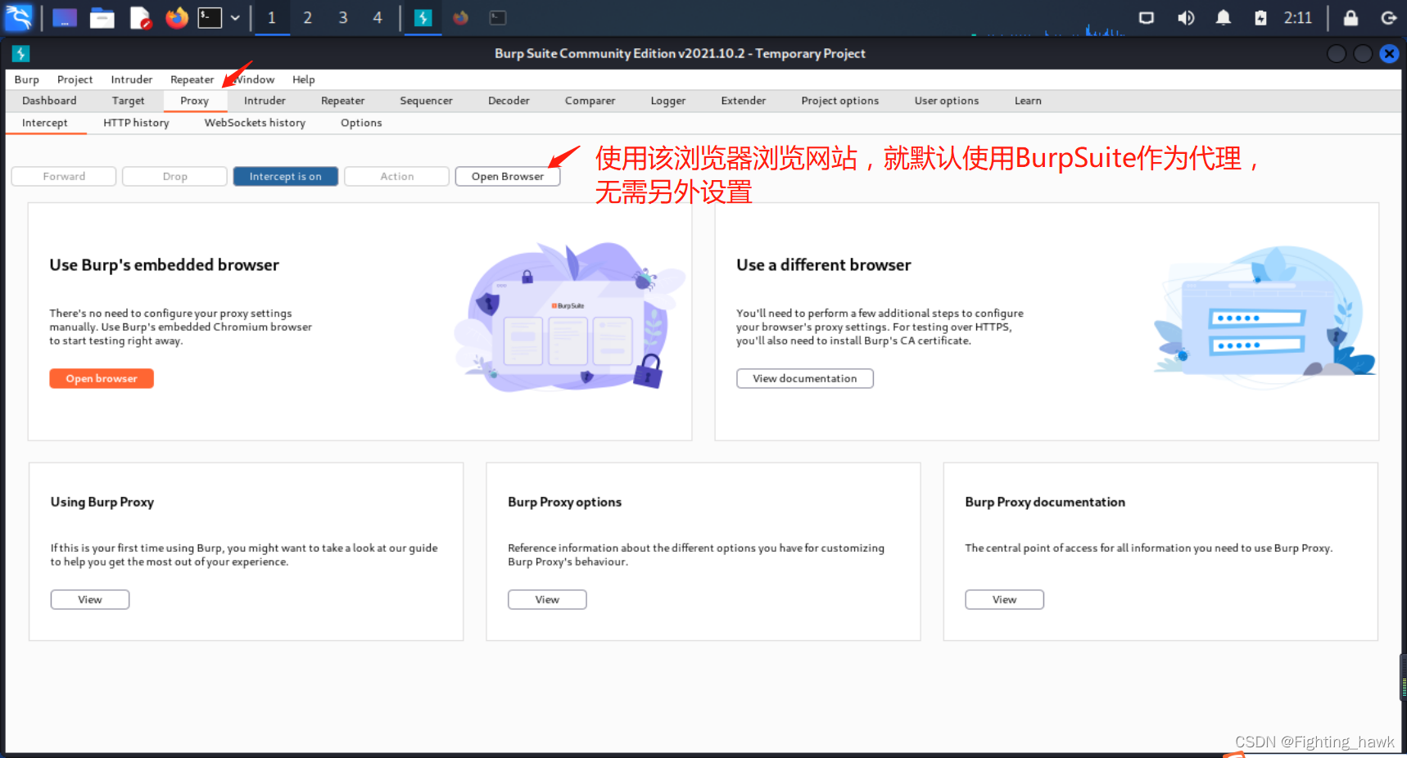
Task: Switch to workspace 1
Action: (272, 17)
